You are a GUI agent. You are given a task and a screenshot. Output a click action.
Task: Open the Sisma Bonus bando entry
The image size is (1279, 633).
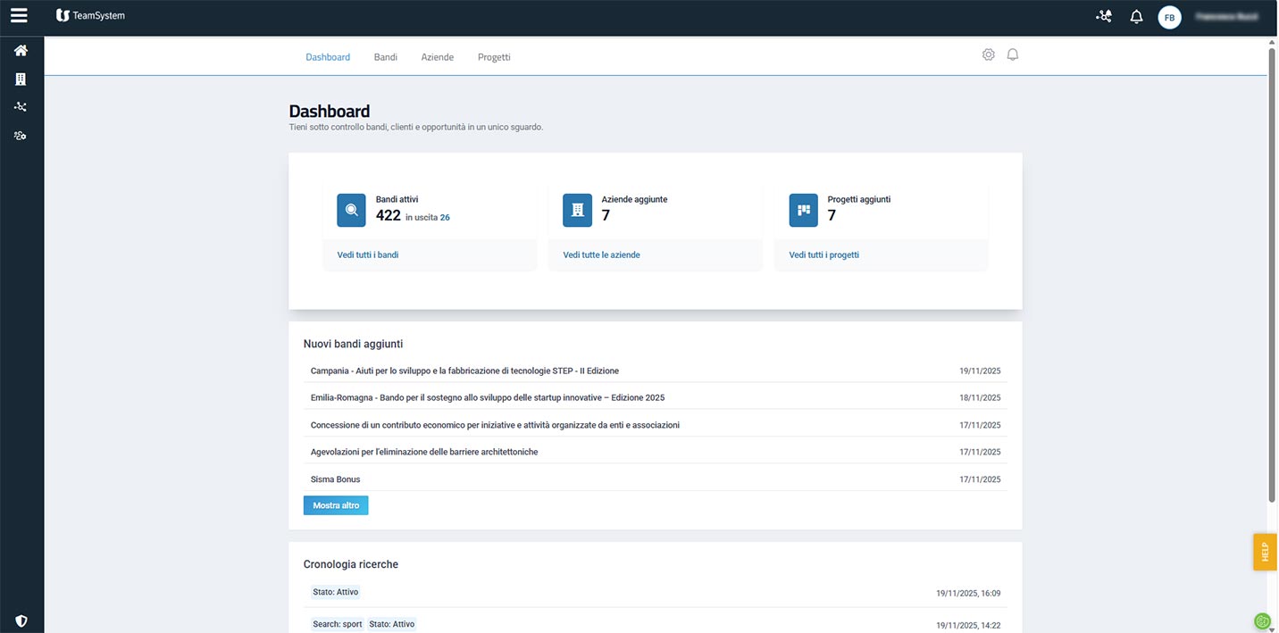[x=336, y=479]
